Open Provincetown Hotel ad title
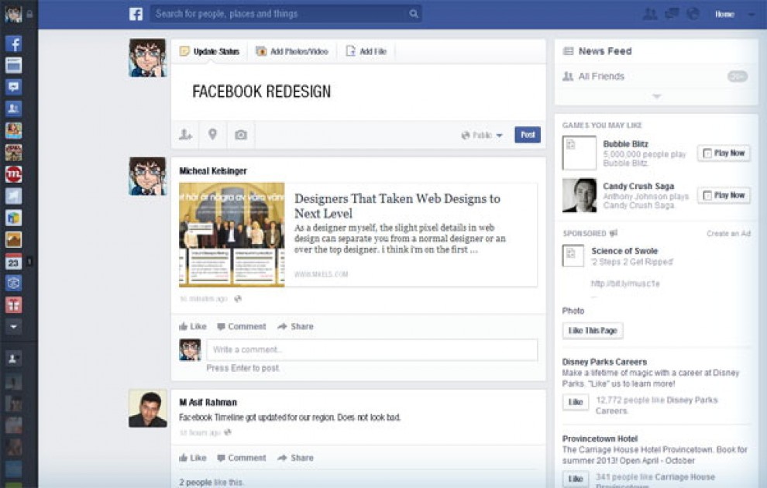 click(x=600, y=438)
